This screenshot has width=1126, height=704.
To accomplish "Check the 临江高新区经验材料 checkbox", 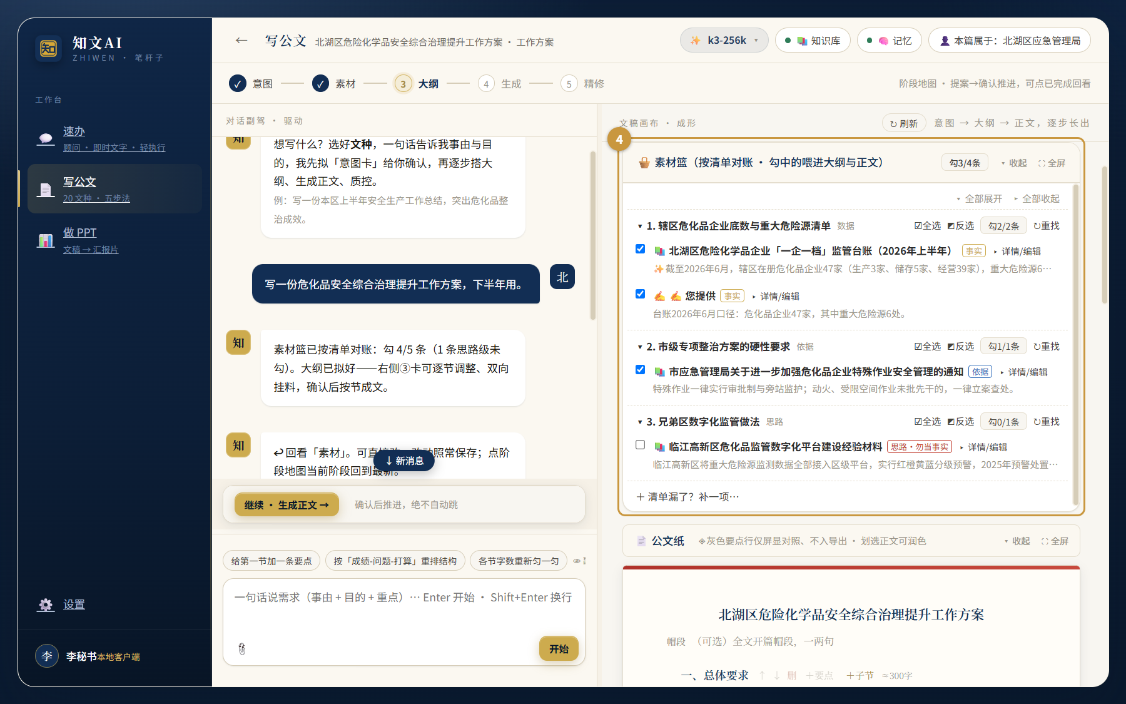I will coord(640,444).
